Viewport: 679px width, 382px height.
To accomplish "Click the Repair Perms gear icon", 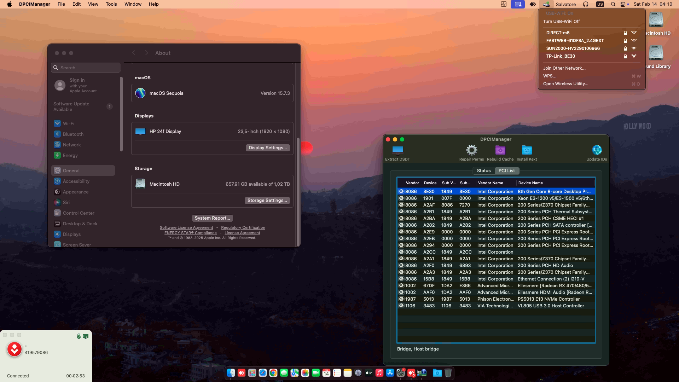I will point(471,150).
